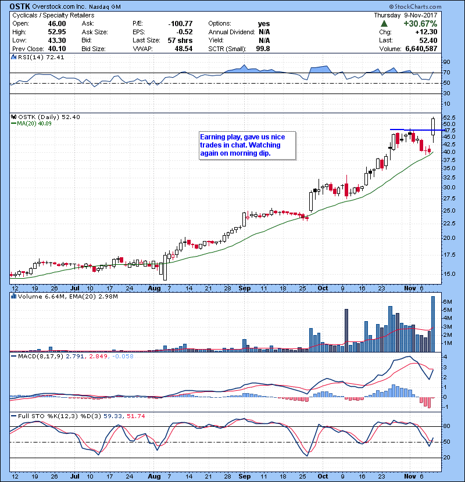Click the VWAP value 48.54
This screenshot has height=482, width=465.
(x=184, y=49)
